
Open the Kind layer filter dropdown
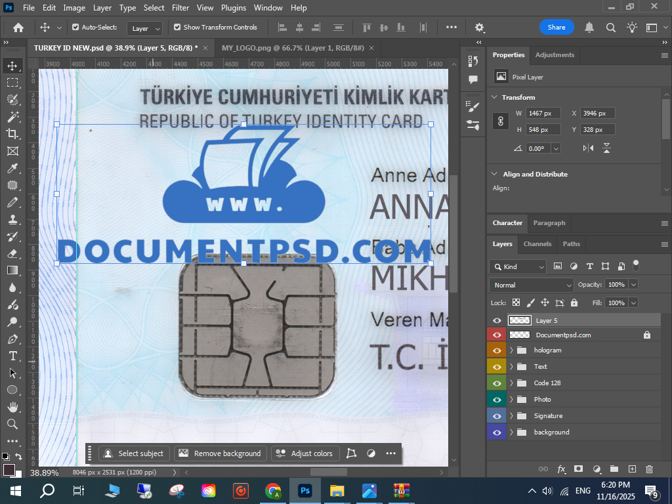tap(518, 267)
